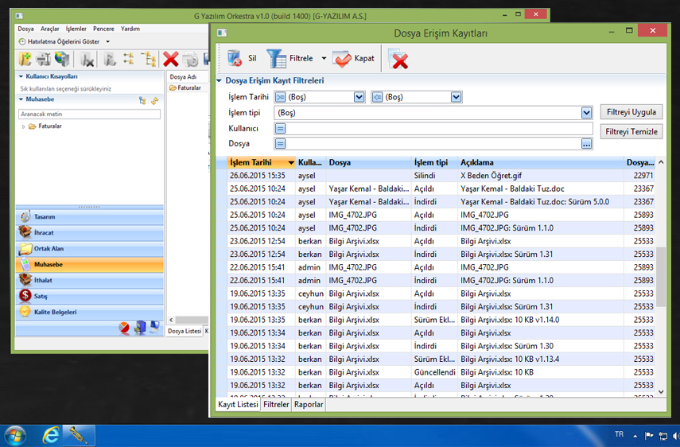
Task: Click the Filtreyi Temizle button
Action: (x=631, y=131)
